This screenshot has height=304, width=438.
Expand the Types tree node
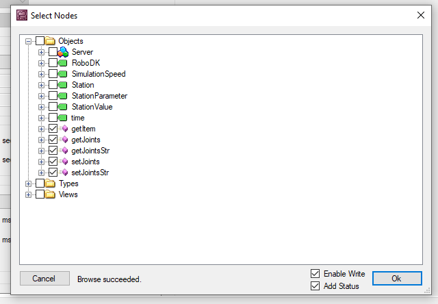29,183
